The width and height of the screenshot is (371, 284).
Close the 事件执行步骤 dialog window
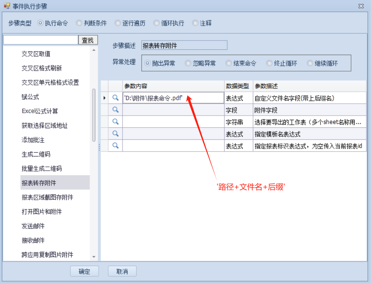(361, 6)
